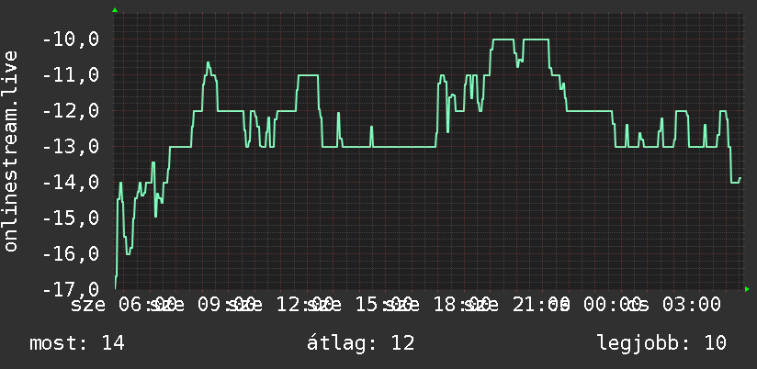
Task: Click the 'legjobb: 10' best value
Action: (661, 343)
